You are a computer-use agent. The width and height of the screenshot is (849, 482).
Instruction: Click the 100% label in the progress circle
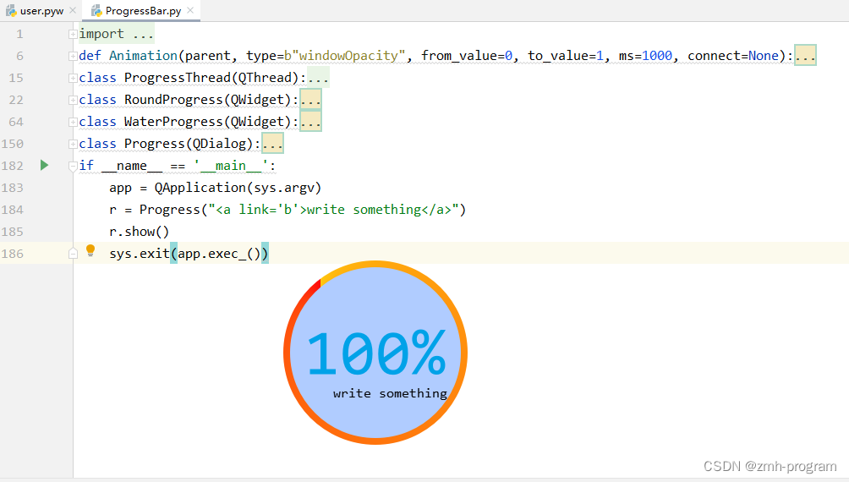[x=376, y=353]
